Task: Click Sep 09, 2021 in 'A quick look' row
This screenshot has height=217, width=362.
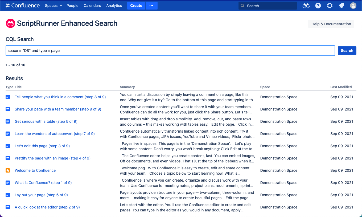Action: pyautogui.click(x=342, y=207)
